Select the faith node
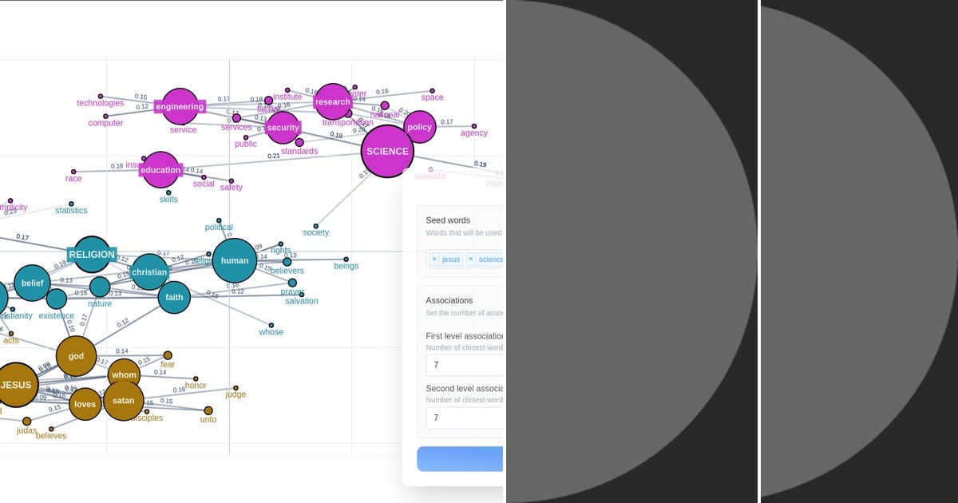This screenshot has width=958, height=503. pyautogui.click(x=173, y=298)
